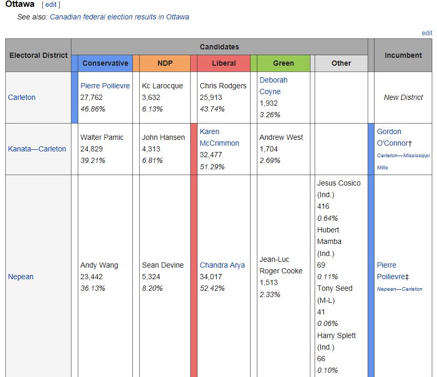The height and width of the screenshot is (377, 437).
Task: Open Pierre Poilievre's link in the Carleton row
Action: coord(105,86)
